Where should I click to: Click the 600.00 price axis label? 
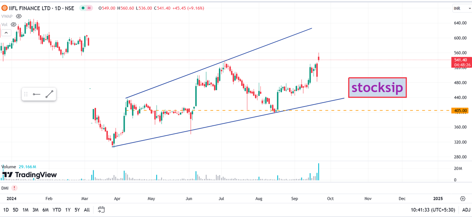(x=459, y=38)
